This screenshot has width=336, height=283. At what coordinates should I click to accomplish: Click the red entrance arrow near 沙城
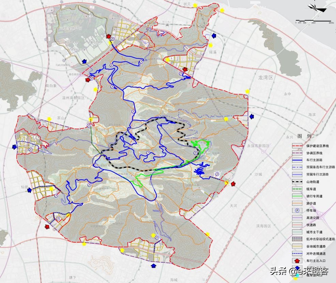(x=233, y=184)
